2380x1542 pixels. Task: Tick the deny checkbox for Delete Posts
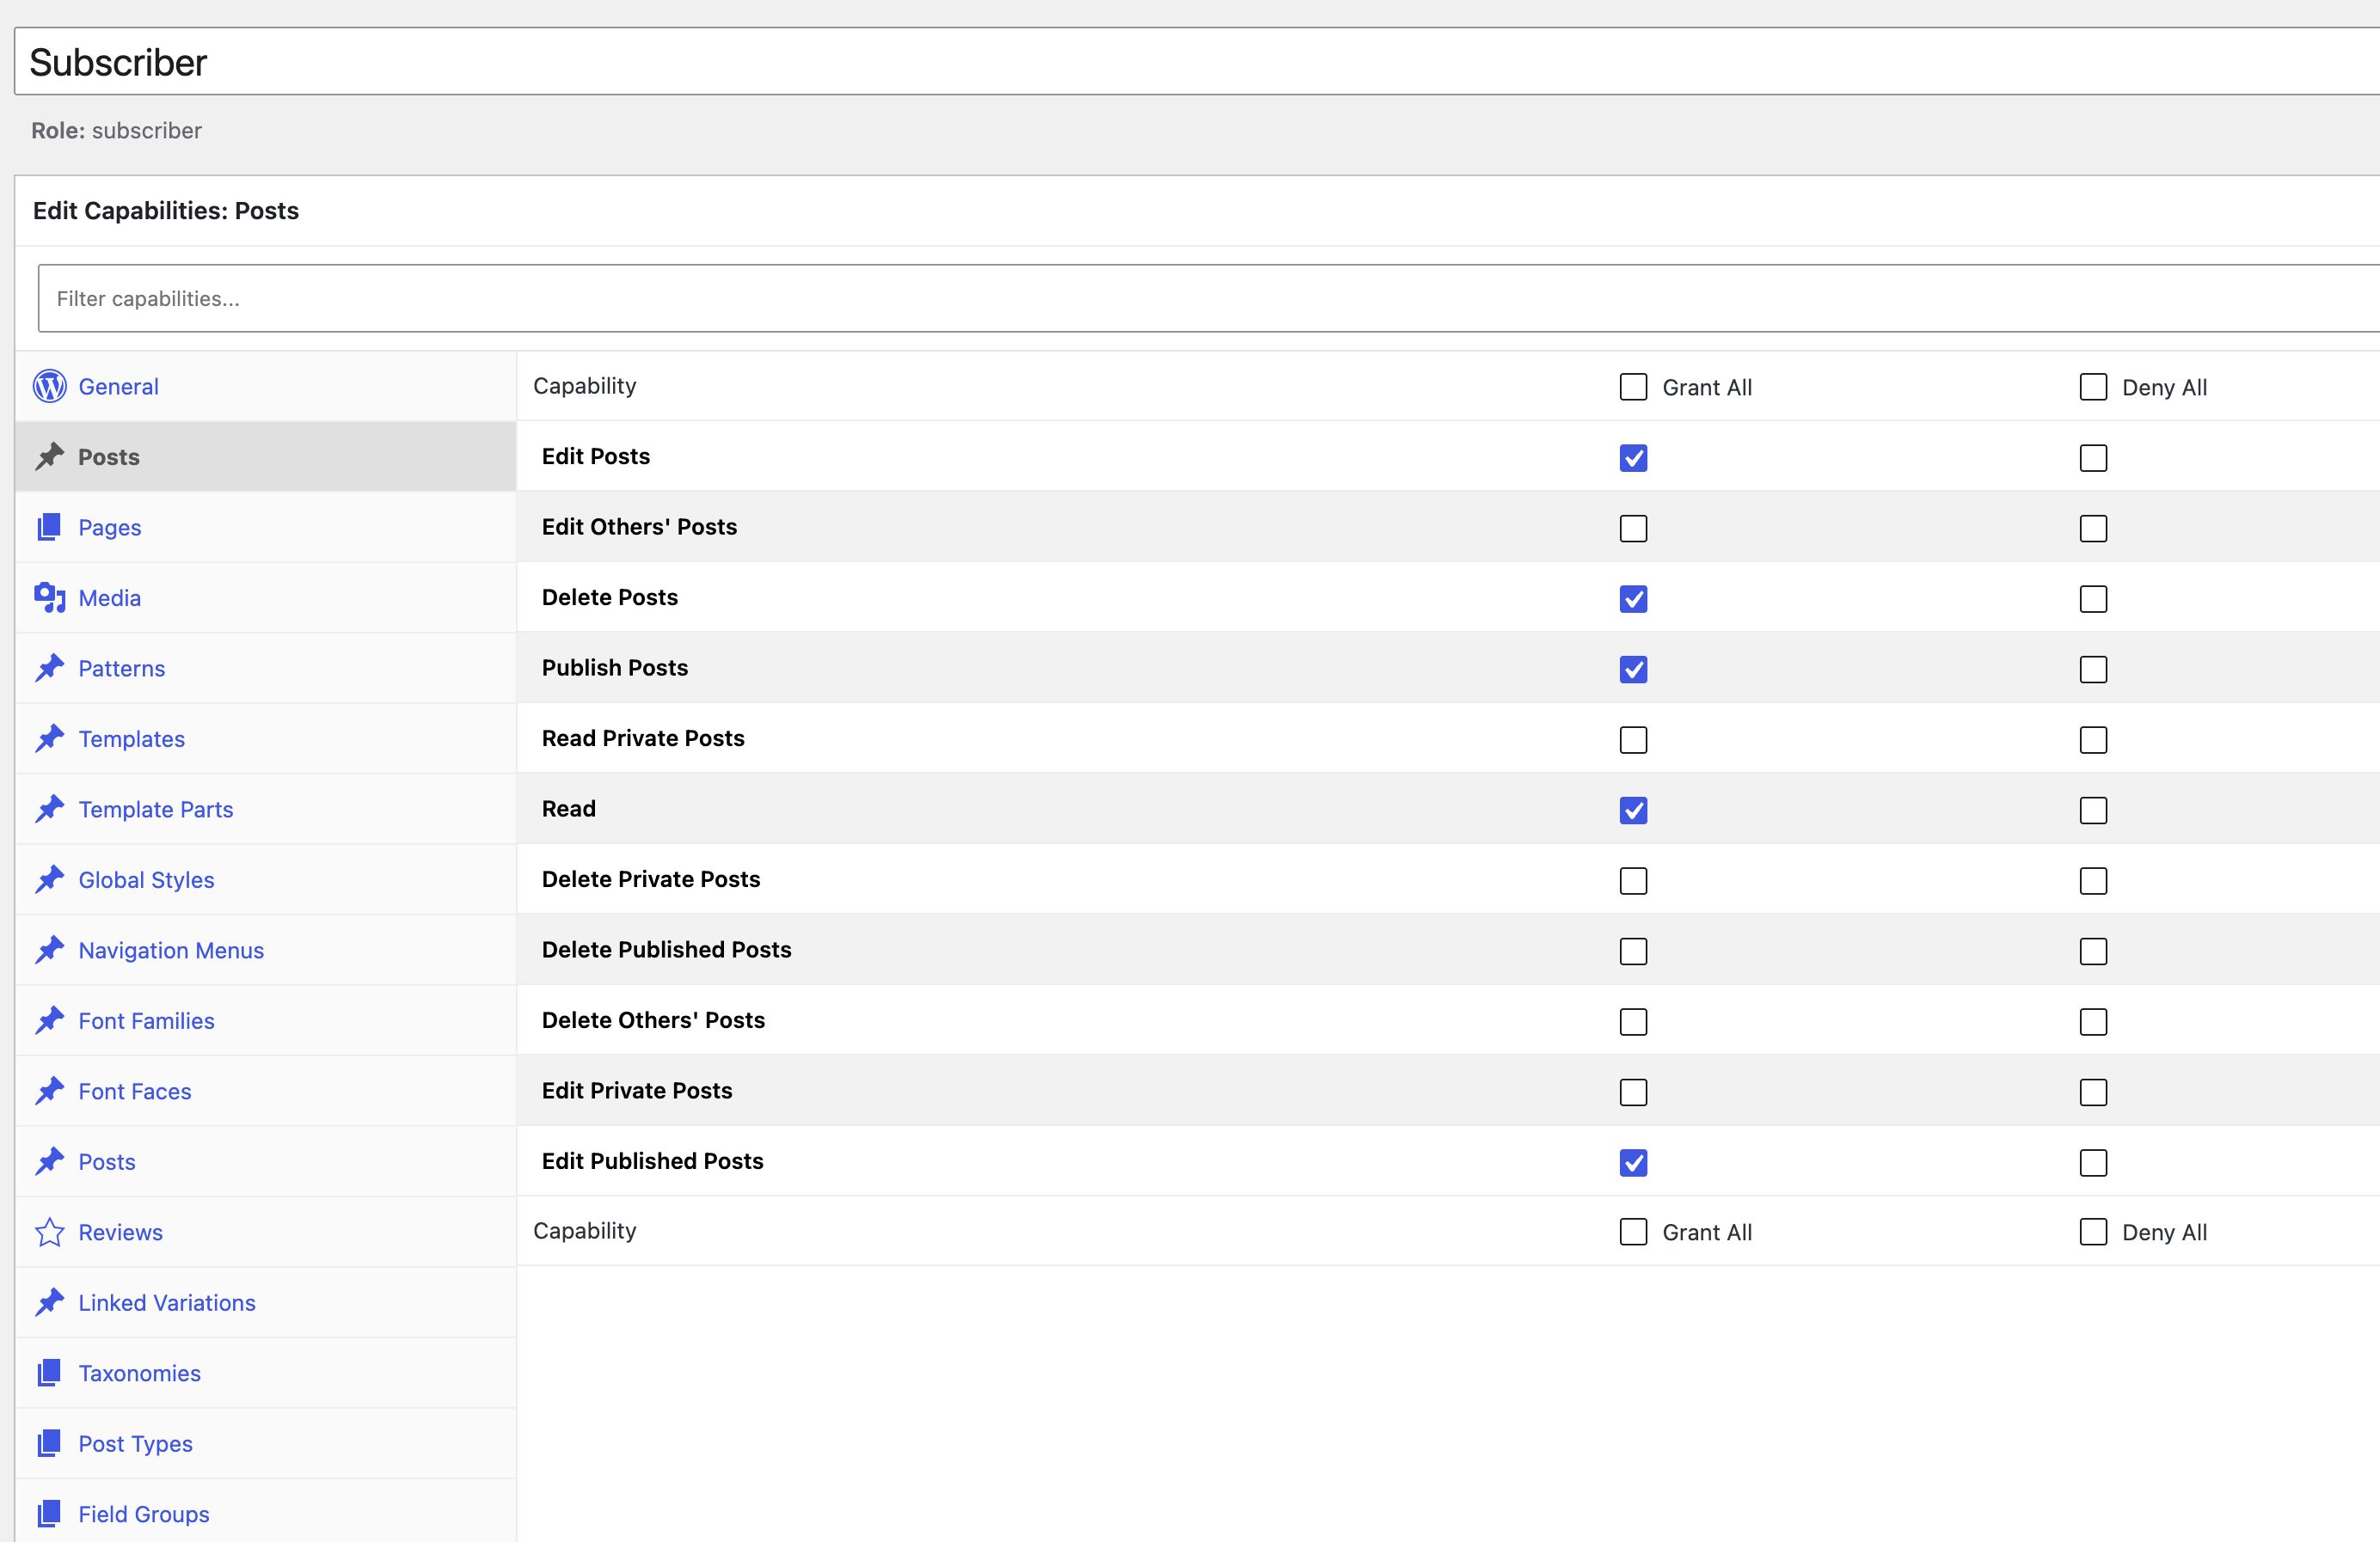coord(2093,598)
